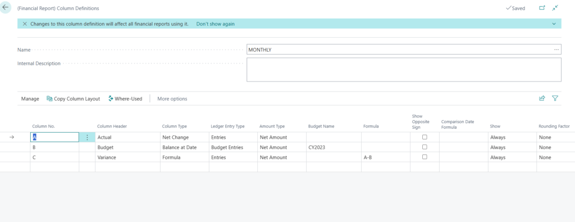
Task: Toggle Show Opposite Sign for Variance row
Action: pos(425,157)
